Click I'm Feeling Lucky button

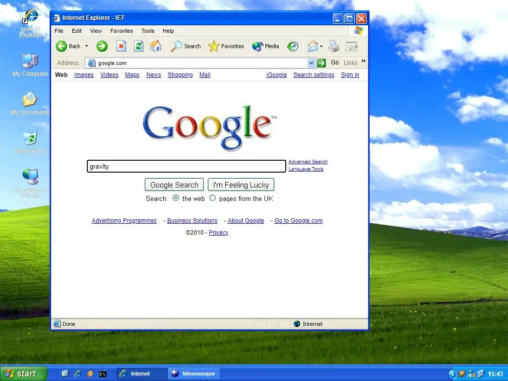click(x=241, y=185)
